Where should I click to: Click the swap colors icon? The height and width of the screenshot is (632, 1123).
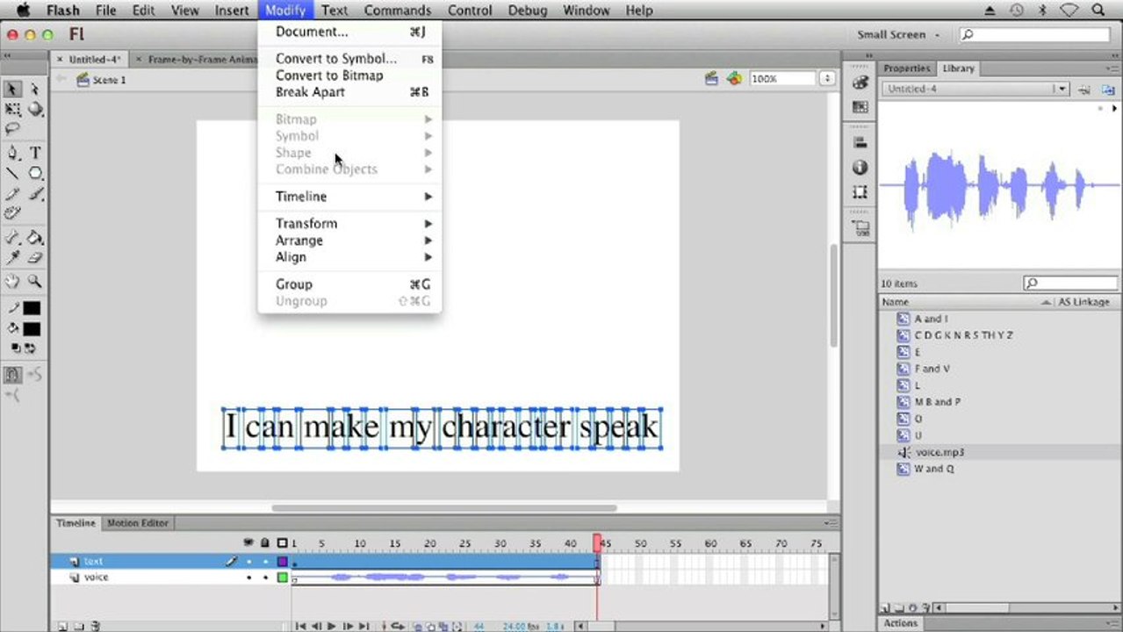(30, 348)
